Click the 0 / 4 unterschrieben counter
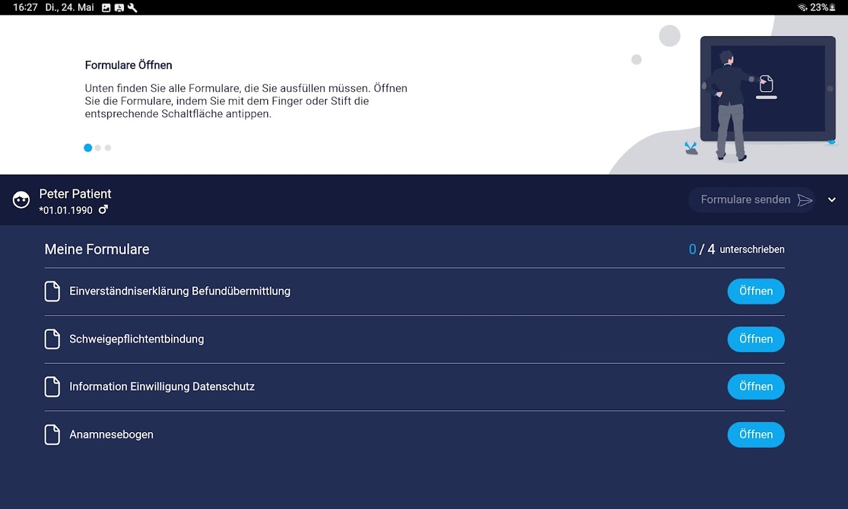The width and height of the screenshot is (848, 509). 737,249
